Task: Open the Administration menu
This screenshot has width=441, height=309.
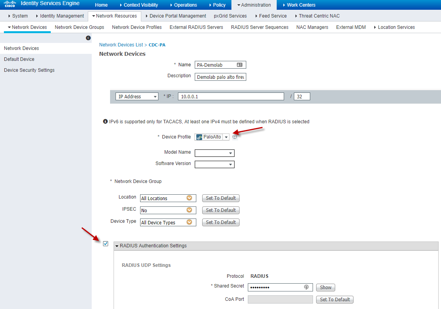Action: coord(254,5)
